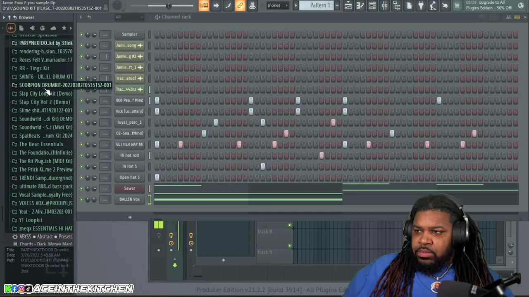
Task: Click the volume knob of Sampler channel
Action: 94,35
